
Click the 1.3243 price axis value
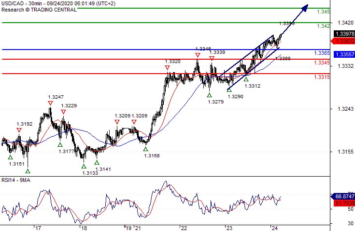click(x=345, y=109)
